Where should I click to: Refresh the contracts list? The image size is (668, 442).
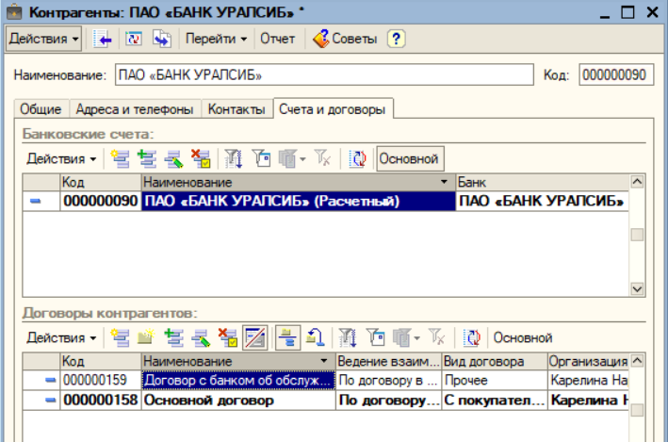click(472, 337)
